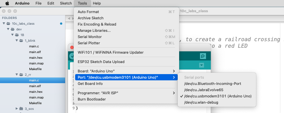Open the Help menu

pos(97,3)
